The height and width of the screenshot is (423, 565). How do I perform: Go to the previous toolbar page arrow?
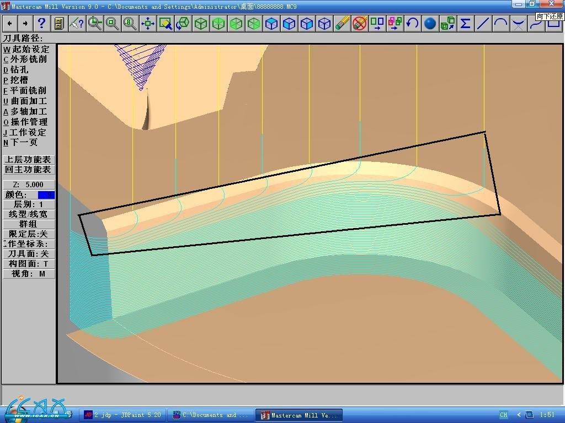point(10,24)
